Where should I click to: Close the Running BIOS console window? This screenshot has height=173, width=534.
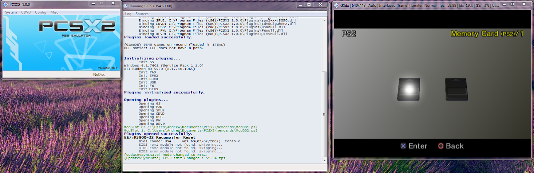click(x=320, y=5)
